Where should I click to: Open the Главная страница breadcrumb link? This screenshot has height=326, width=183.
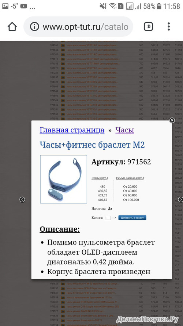pyautogui.click(x=72, y=130)
